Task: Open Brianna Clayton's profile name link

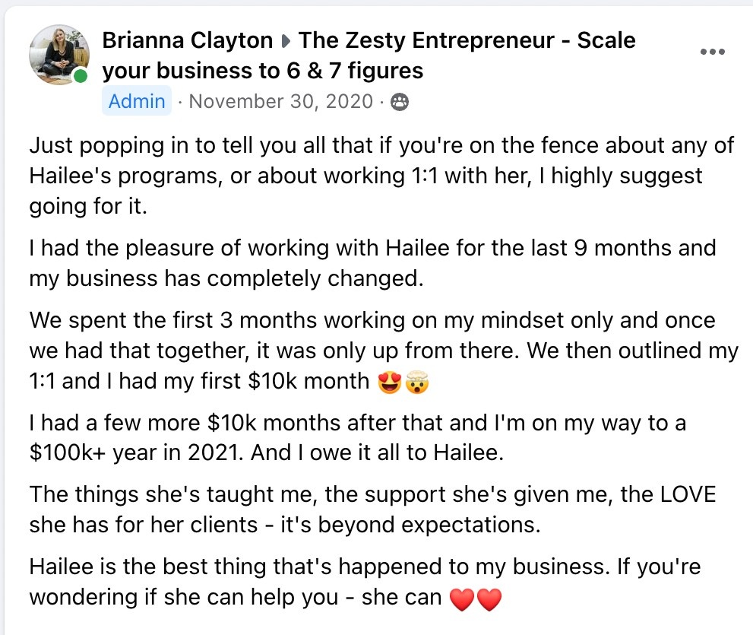Action: click(x=187, y=40)
